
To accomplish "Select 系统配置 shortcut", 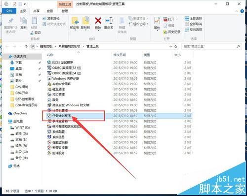I will point(56,131).
